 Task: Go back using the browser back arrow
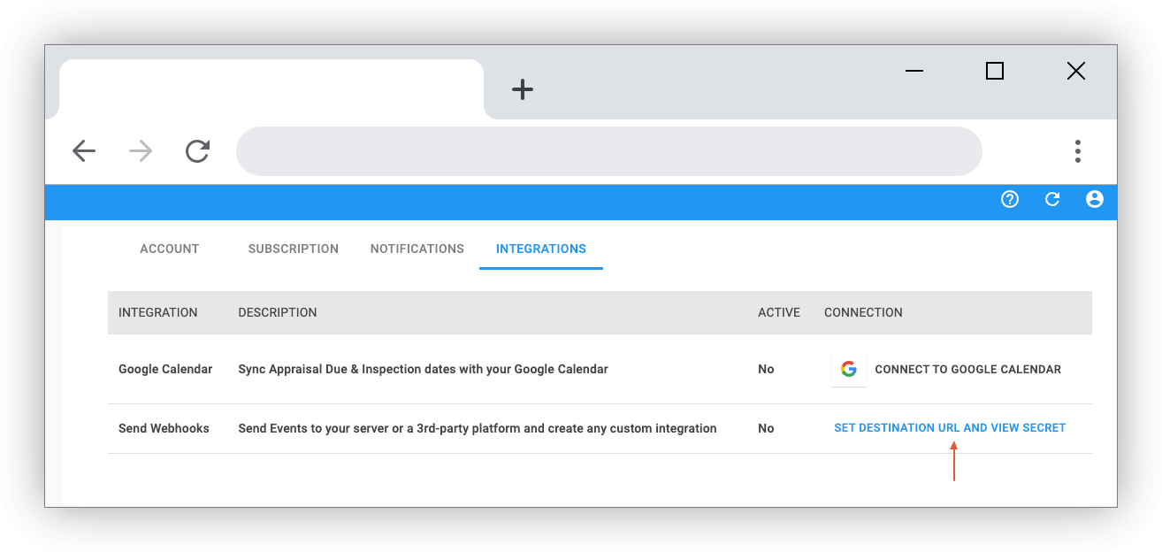(84, 151)
